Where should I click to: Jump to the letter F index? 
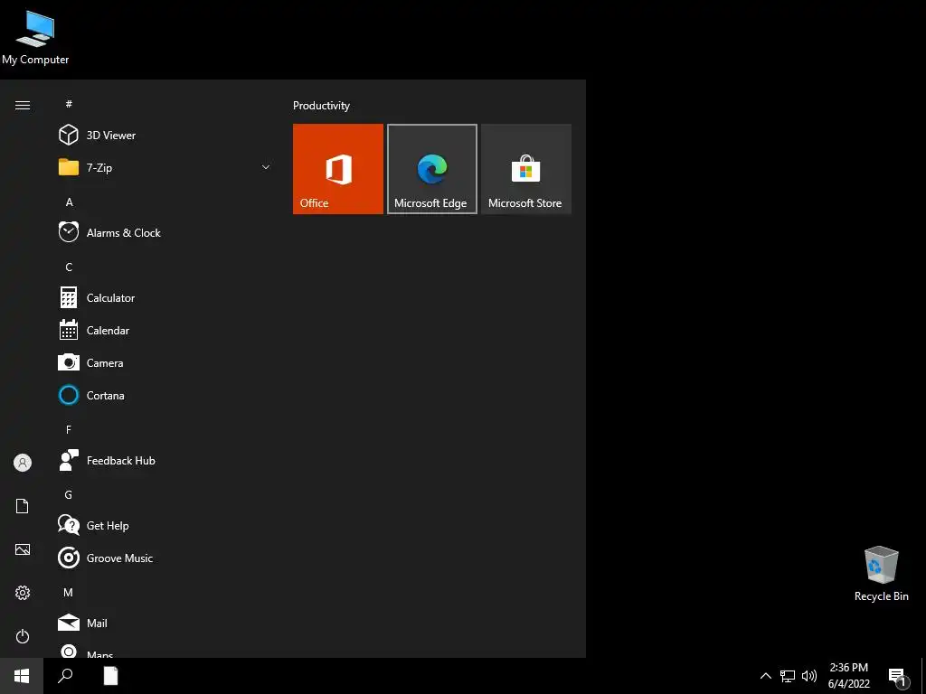[69, 429]
